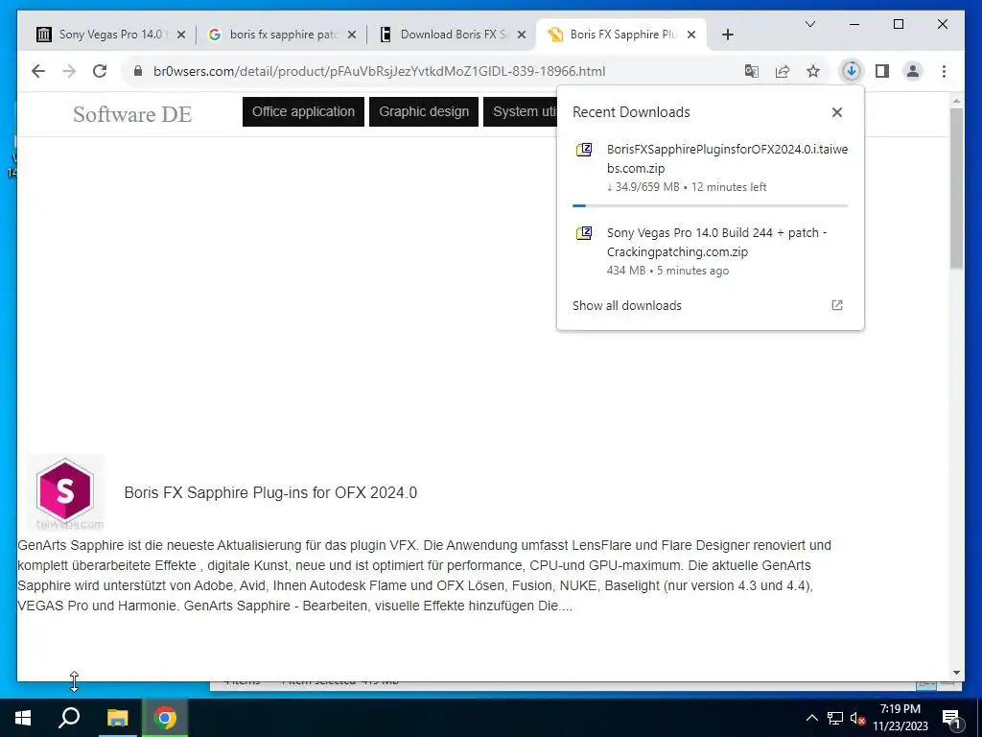
Task: Open the translate page icon
Action: (x=752, y=71)
